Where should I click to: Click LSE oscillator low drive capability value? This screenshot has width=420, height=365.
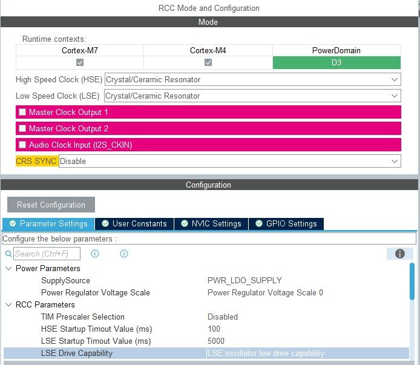pos(266,353)
